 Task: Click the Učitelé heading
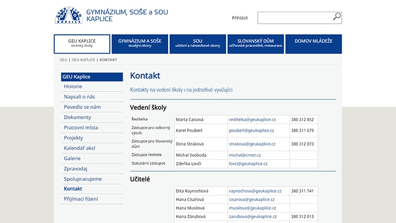click(x=140, y=179)
